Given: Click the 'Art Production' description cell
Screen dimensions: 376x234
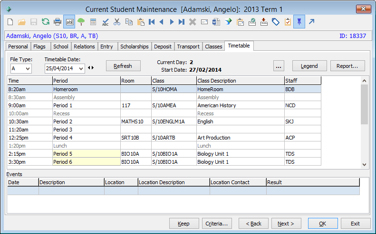Looking at the screenshot, I should 240,138.
